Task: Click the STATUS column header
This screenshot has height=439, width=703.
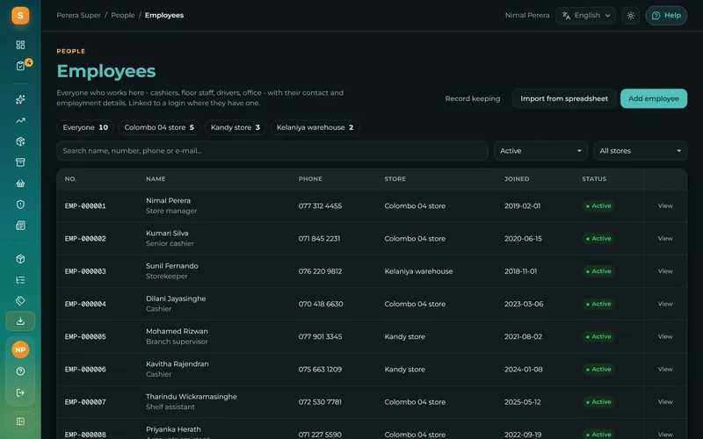Action: click(x=594, y=179)
